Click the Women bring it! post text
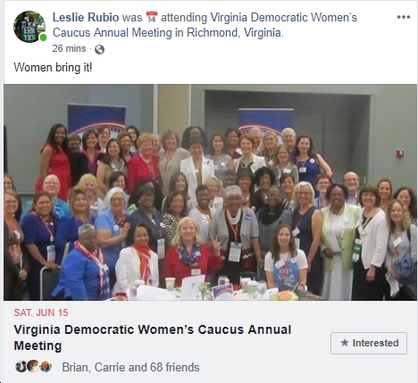 point(53,67)
